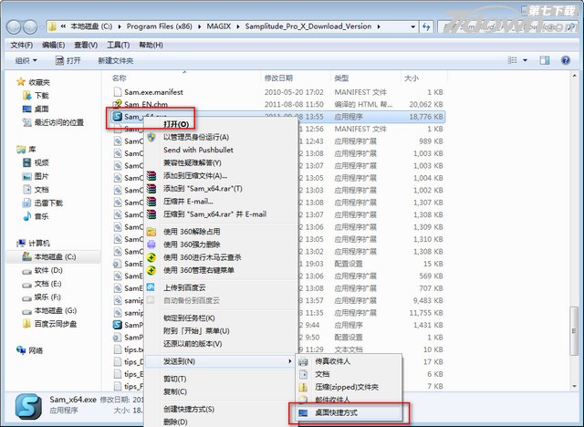Open the 帮助(H) menu
The height and width of the screenshot is (427, 584).
click(151, 45)
